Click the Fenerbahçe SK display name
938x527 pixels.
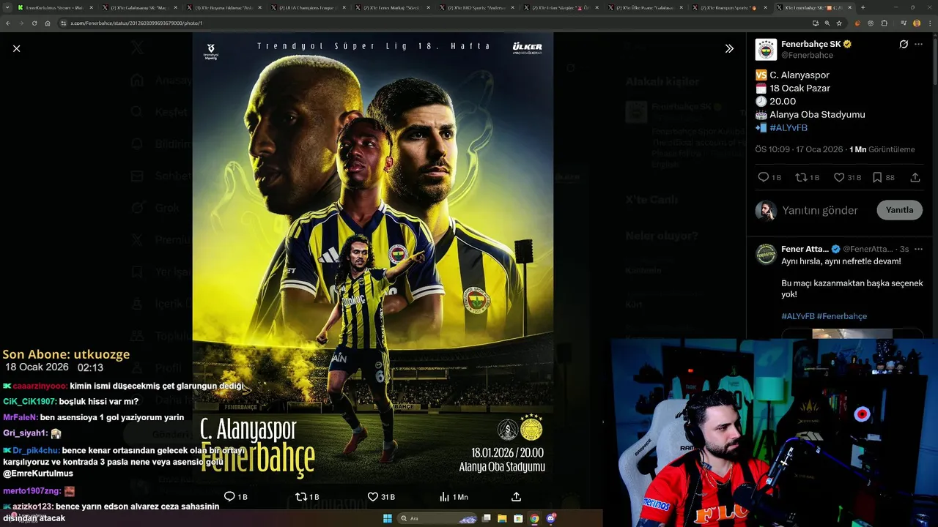point(811,44)
